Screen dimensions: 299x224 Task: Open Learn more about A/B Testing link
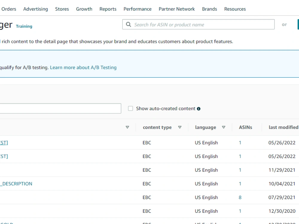click(x=83, y=67)
